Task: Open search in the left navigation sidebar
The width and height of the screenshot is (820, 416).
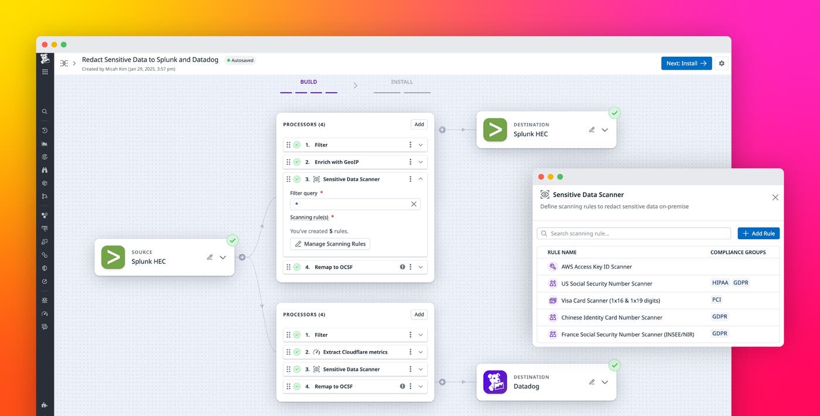Action: [x=44, y=111]
